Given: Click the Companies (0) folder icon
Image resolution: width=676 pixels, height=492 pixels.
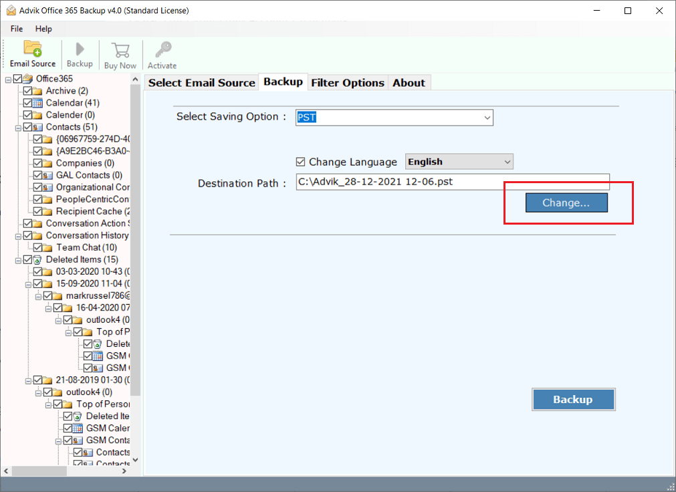Looking at the screenshot, I should 47,163.
